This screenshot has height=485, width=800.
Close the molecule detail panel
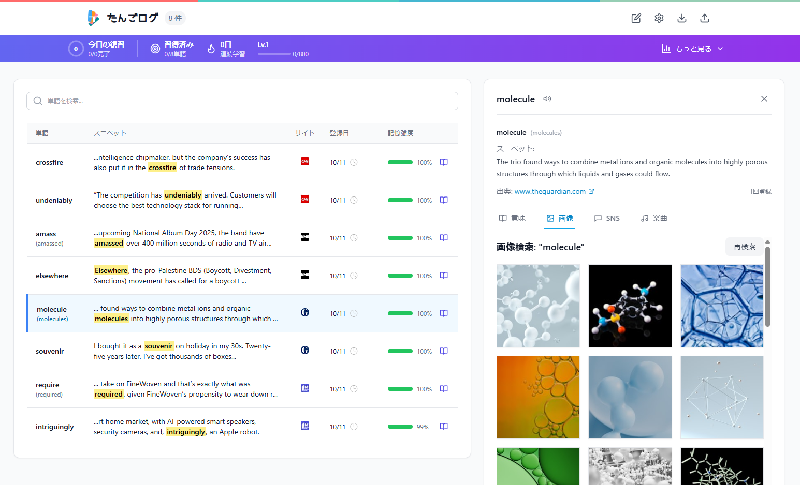764,99
